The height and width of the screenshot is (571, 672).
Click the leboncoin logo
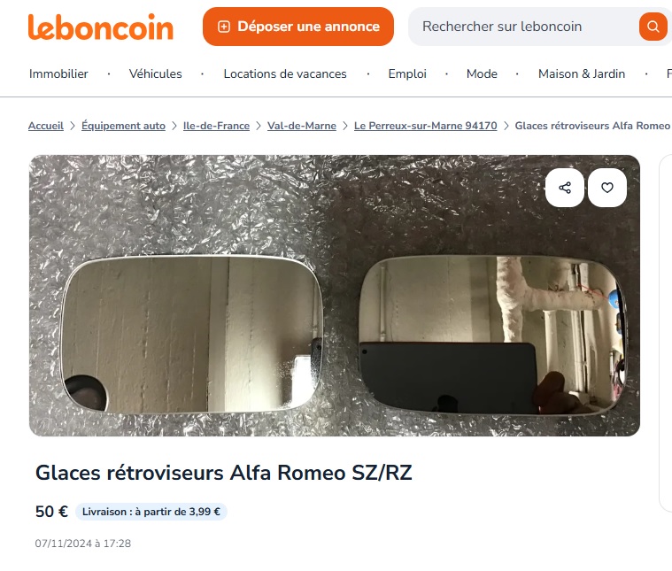[x=101, y=27]
